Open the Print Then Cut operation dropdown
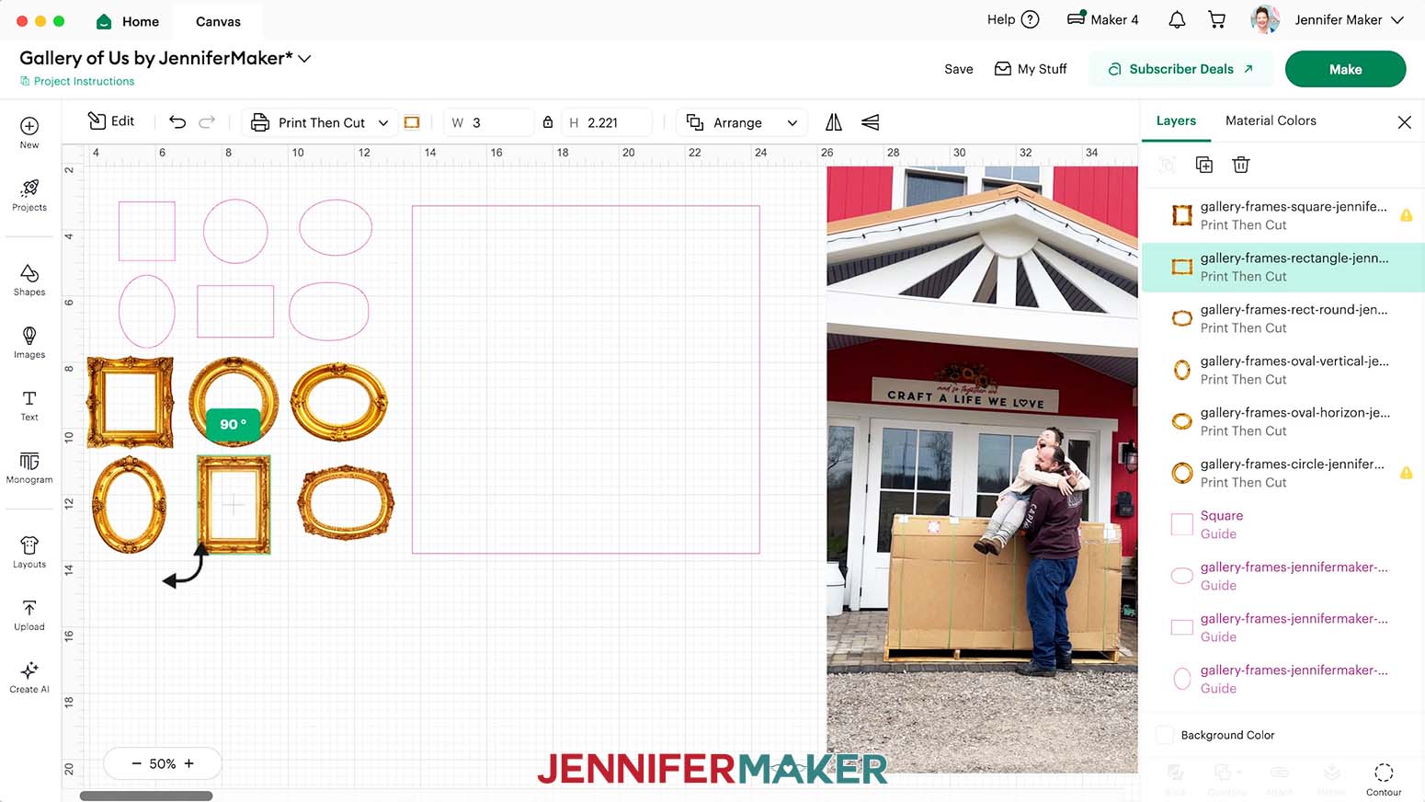 [x=320, y=122]
